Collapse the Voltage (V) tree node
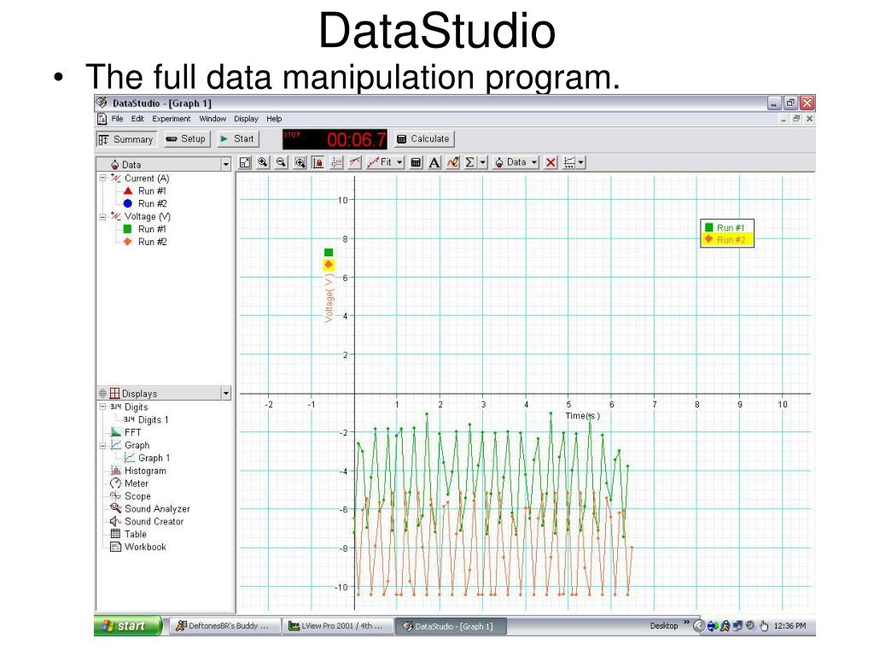 click(102, 216)
